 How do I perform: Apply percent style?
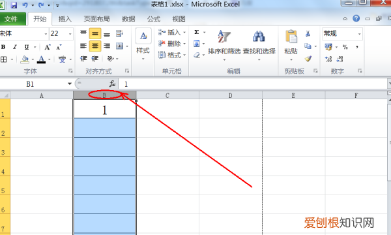[345, 47]
